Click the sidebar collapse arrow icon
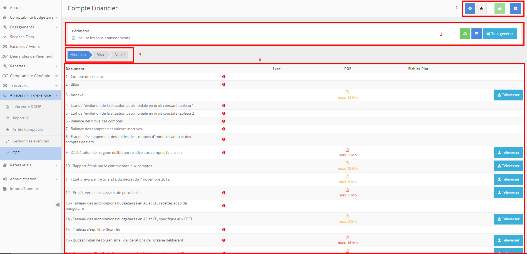This screenshot has height=254, width=527. [58, 205]
